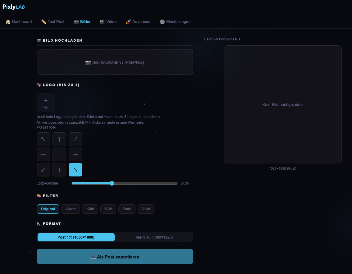Set logo position to top center arrow
This screenshot has width=352, height=274.
(x=59, y=139)
